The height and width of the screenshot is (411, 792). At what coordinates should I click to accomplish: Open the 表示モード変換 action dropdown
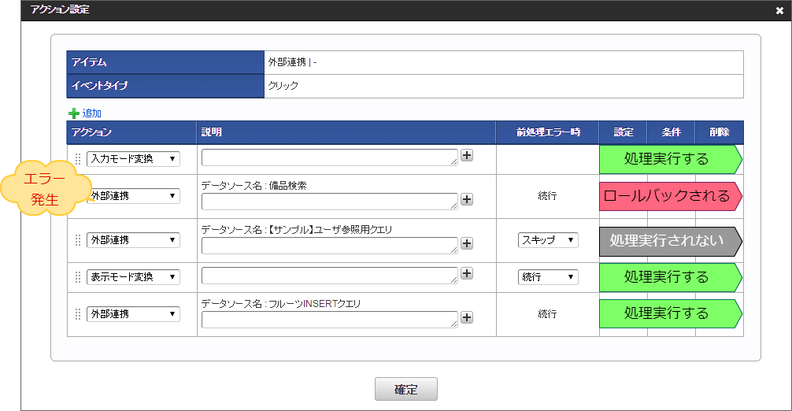133,277
